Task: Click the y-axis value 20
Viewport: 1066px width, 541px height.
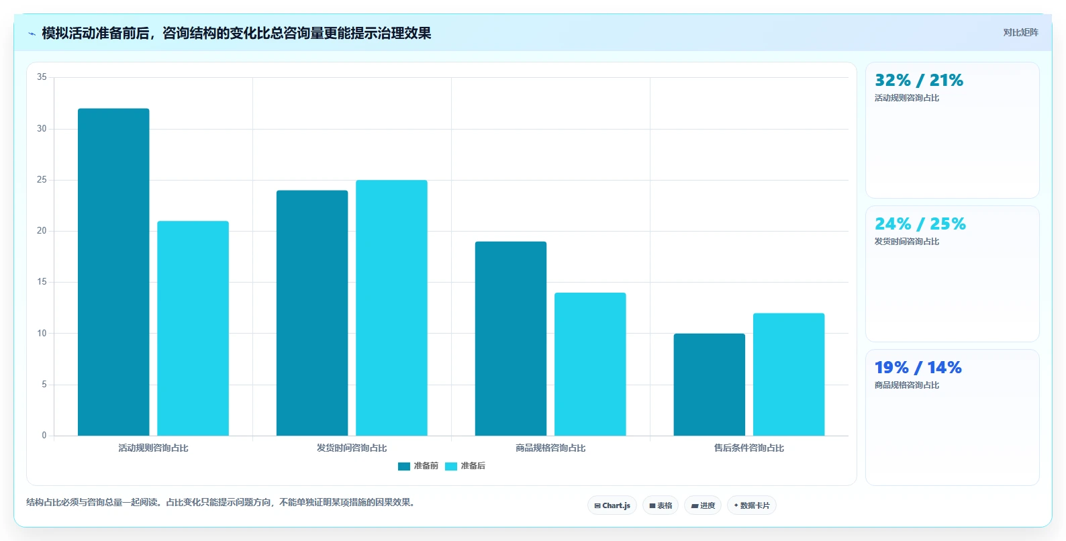Action: [42, 231]
